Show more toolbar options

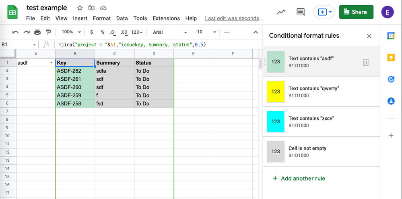click(x=227, y=32)
